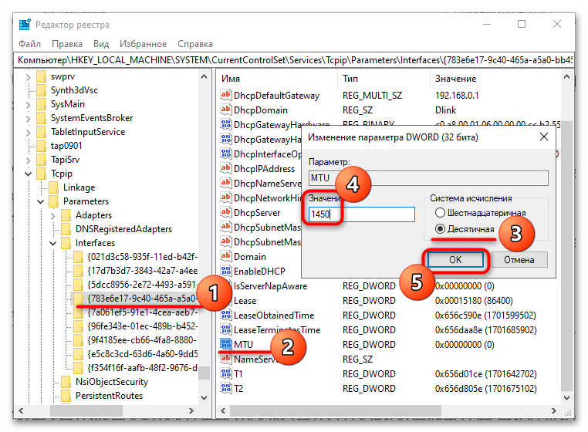Click the LeaseTerminatesTime DWORD icon

click(226, 329)
